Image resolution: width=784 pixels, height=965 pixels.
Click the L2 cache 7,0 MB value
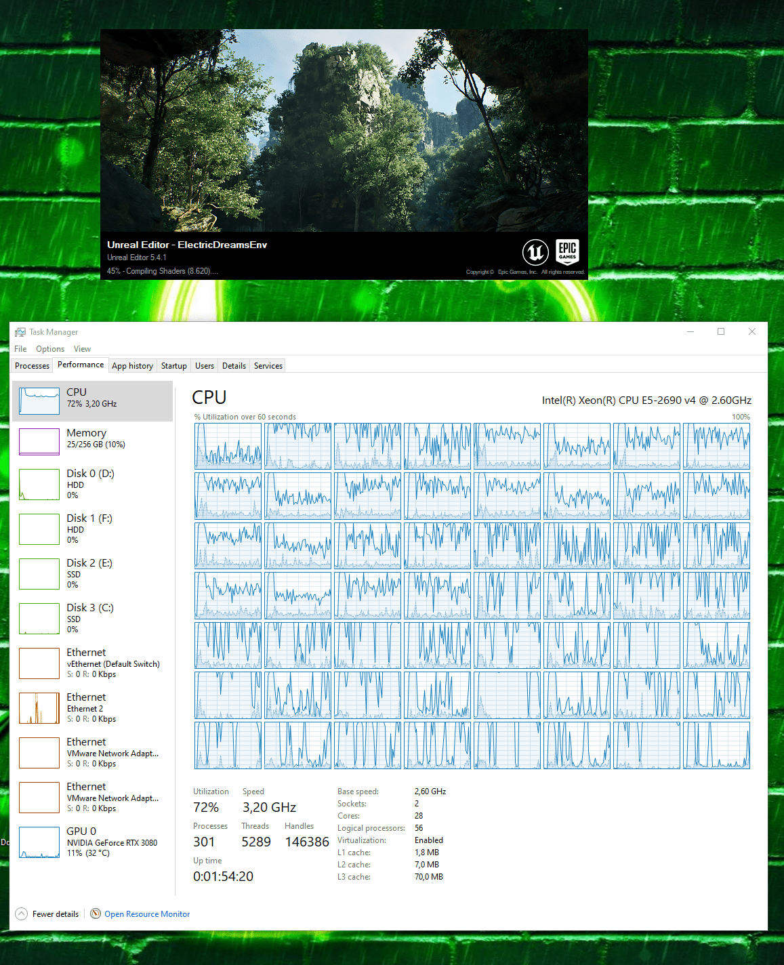tap(427, 865)
